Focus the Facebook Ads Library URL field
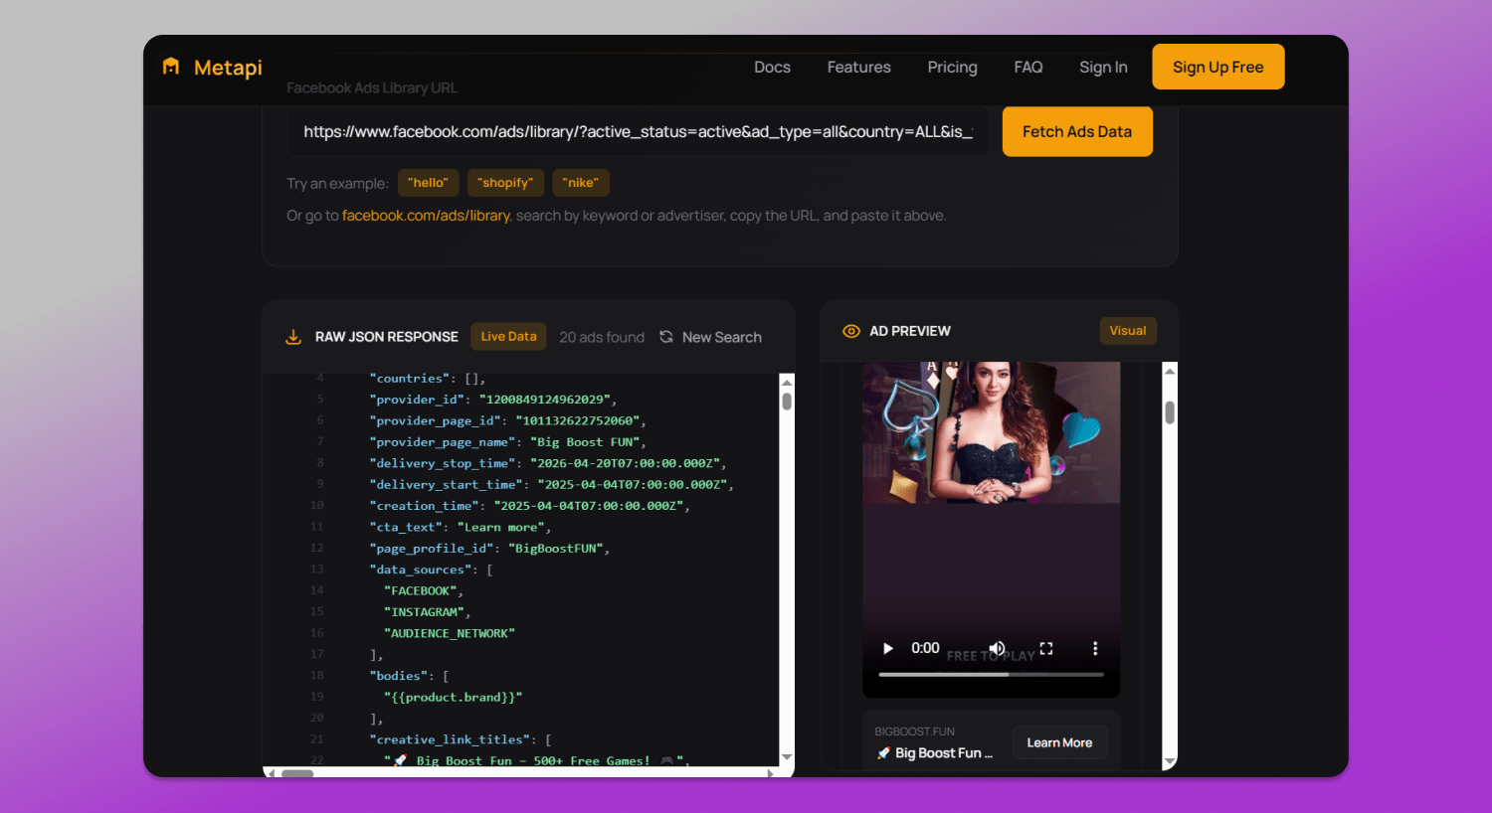The image size is (1492, 813). pos(638,131)
